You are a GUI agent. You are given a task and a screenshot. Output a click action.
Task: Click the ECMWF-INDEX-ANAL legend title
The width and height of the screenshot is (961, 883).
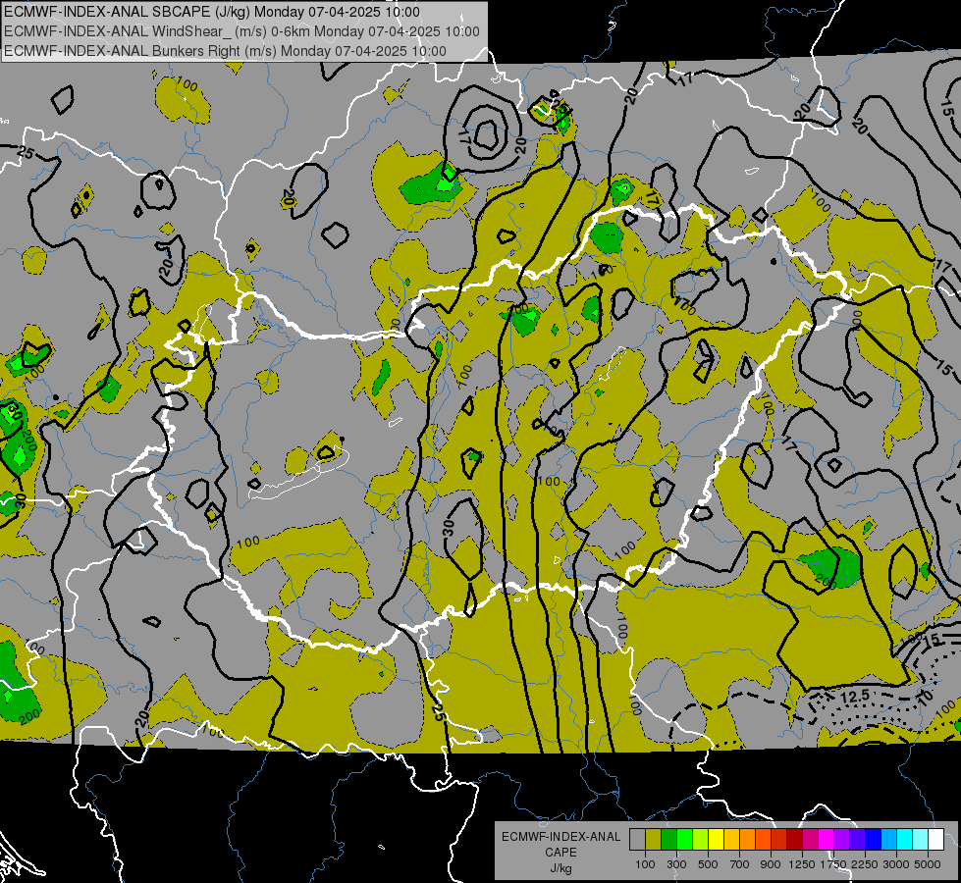561,837
